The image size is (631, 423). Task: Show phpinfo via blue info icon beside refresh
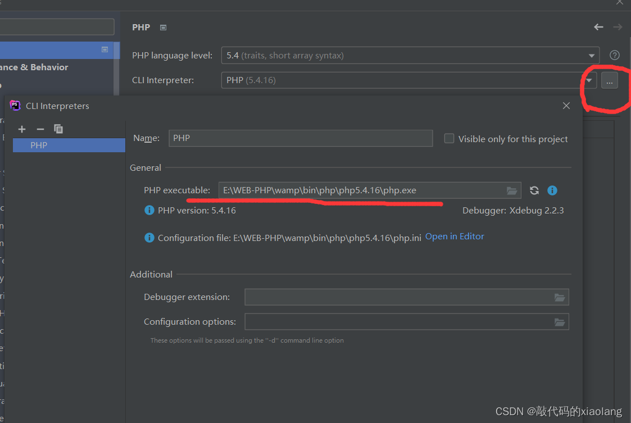[552, 190]
